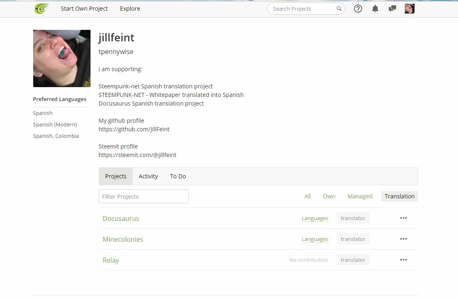Click the github.com/JillFeint URL text
The height and width of the screenshot is (299, 458).
pyautogui.click(x=134, y=129)
